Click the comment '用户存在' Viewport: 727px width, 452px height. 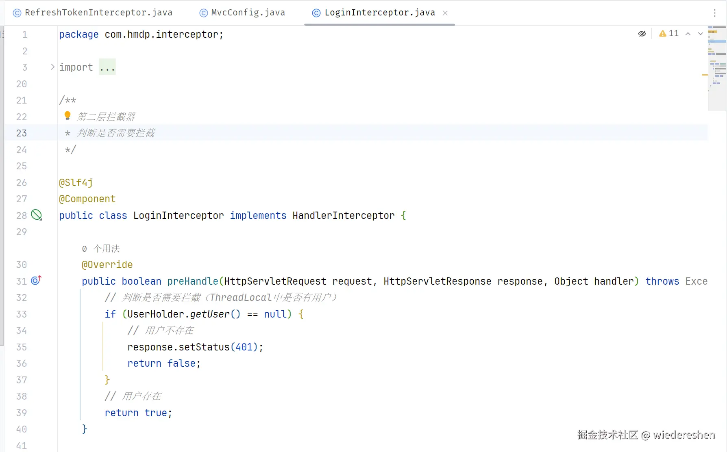point(141,396)
